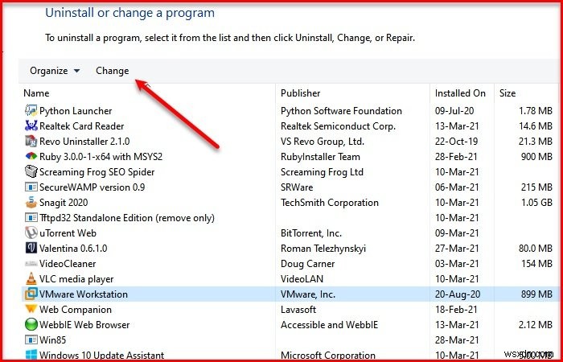Click publisher Roman Telezhynskyi
563x362 pixels.
[323, 249]
